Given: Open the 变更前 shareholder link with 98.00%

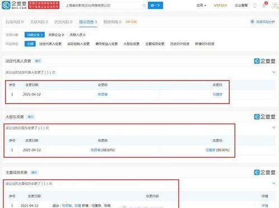Looking at the screenshot, I should pos(96,150).
